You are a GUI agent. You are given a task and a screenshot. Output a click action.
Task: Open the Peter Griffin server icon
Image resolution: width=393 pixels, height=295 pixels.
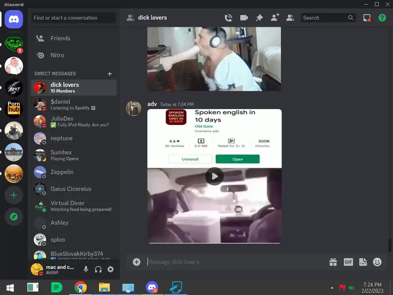point(14,66)
